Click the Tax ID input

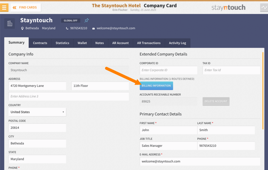[x=231, y=70]
